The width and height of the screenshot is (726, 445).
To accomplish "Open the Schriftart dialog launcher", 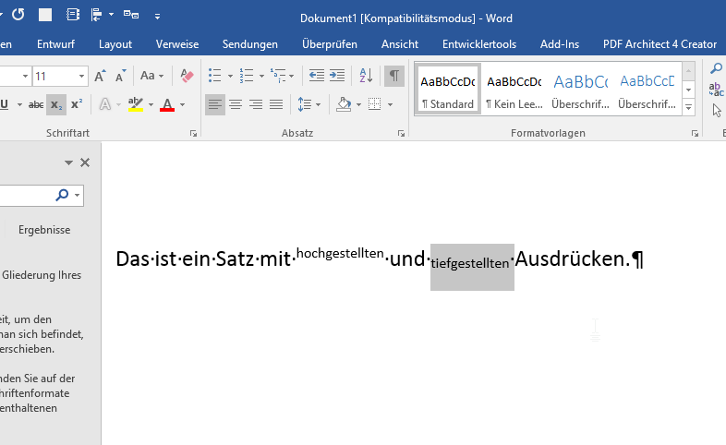I will [193, 134].
